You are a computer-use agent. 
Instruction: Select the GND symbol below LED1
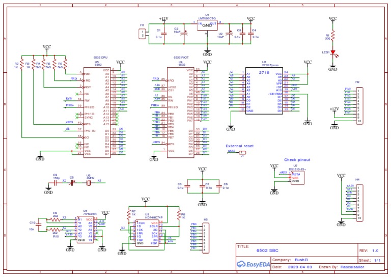pyautogui.click(x=332, y=68)
